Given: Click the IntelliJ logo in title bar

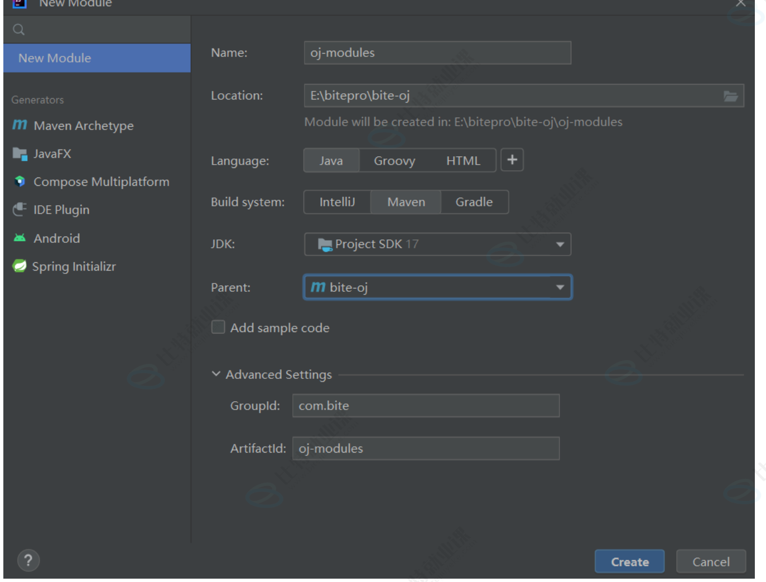Looking at the screenshot, I should [20, 3].
